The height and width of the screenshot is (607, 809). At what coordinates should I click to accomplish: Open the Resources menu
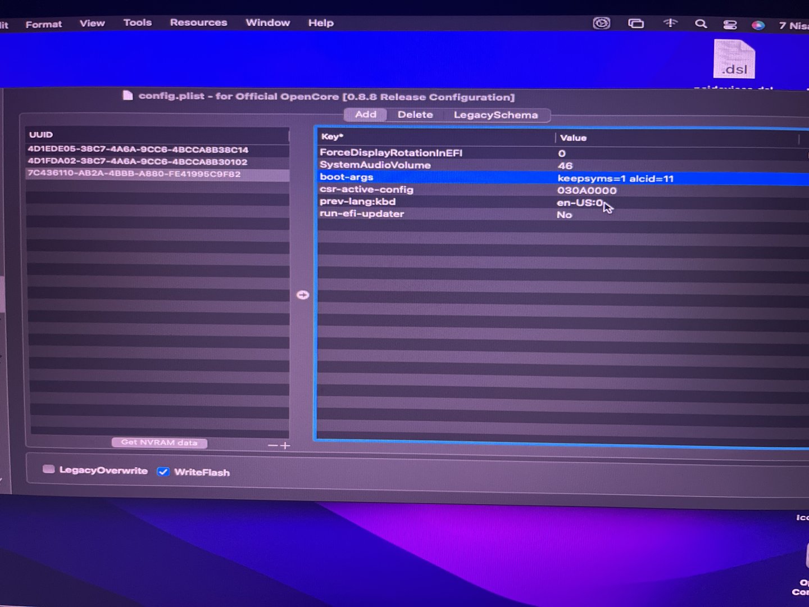coord(198,22)
